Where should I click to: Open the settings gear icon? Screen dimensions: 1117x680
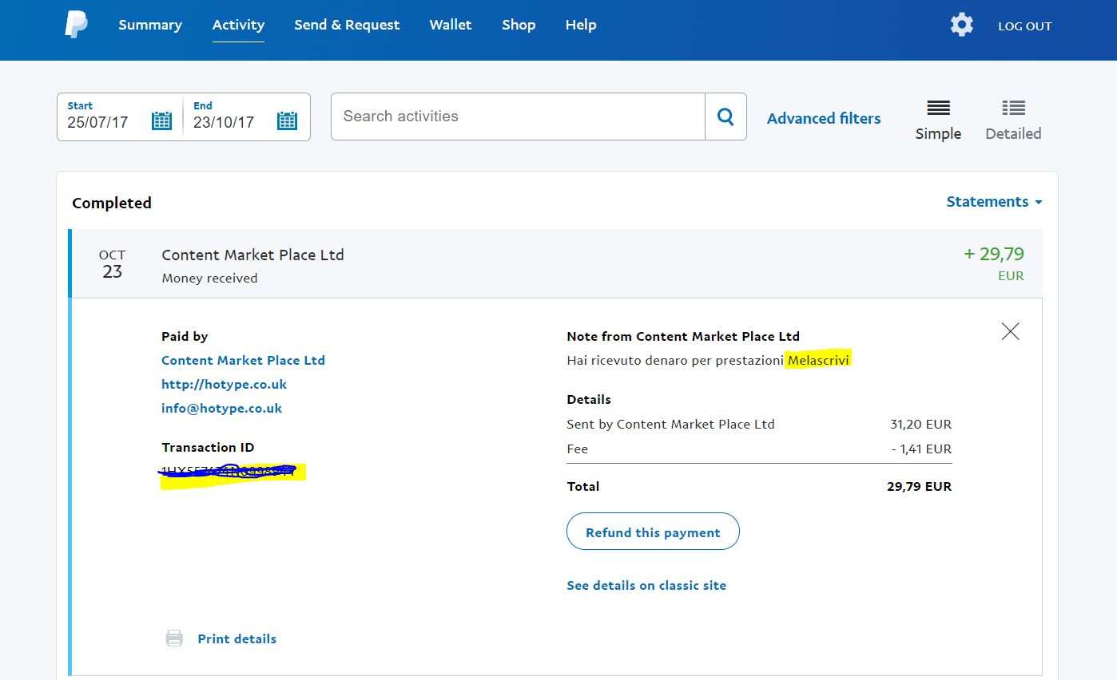pyautogui.click(x=962, y=25)
